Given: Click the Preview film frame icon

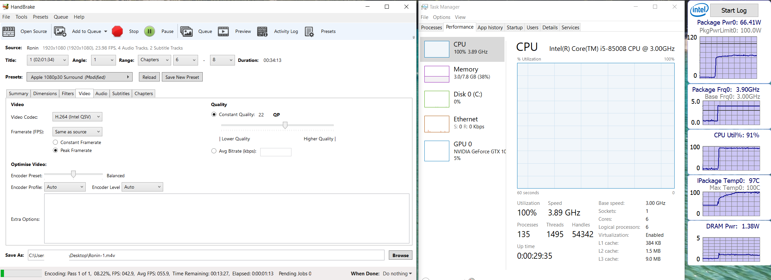Looking at the screenshot, I should (x=223, y=32).
